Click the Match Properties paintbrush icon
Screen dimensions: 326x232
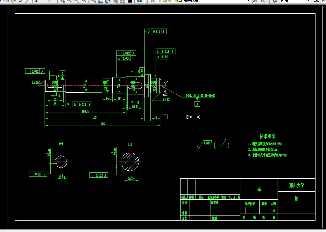(x=20, y=1)
